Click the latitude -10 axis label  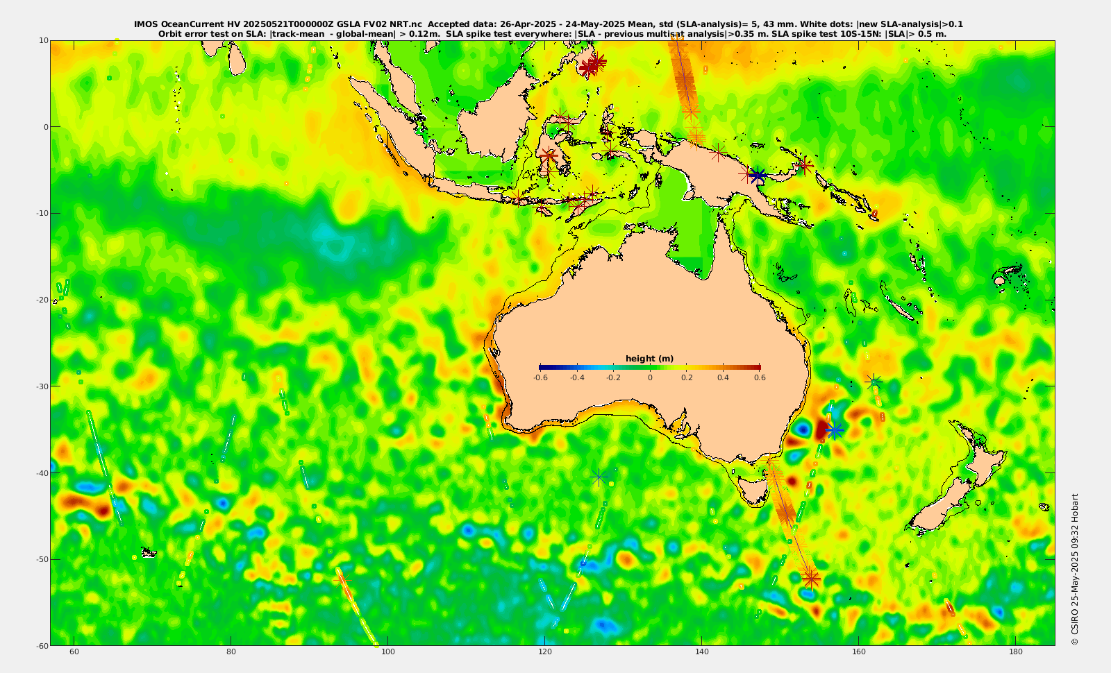pyautogui.click(x=41, y=213)
